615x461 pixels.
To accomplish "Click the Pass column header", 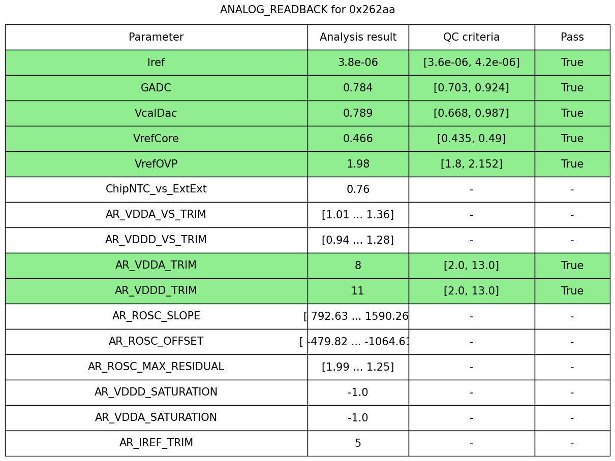I will tap(572, 37).
